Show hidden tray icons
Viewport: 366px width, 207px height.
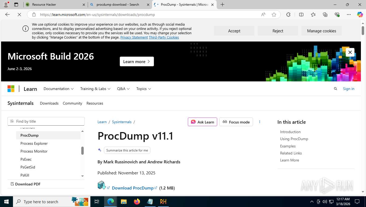pyautogui.click(x=312, y=202)
